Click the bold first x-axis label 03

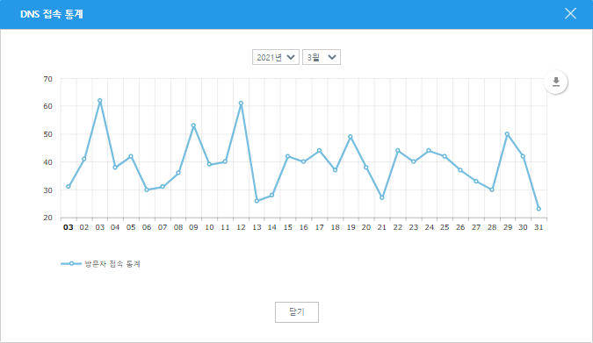(68, 227)
